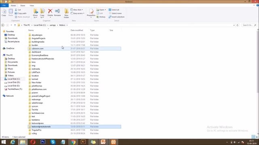
Task: Click the Cut command in Clipboard group
Action: click(x=18, y=10)
